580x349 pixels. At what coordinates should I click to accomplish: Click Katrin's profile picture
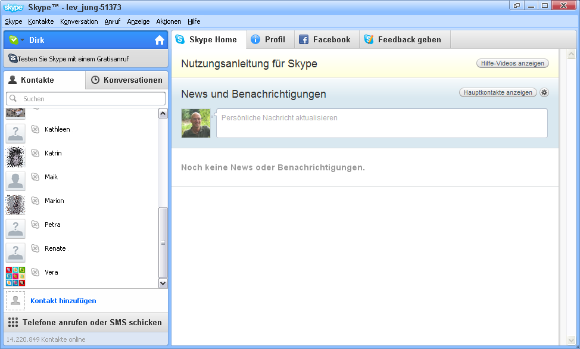(15, 157)
